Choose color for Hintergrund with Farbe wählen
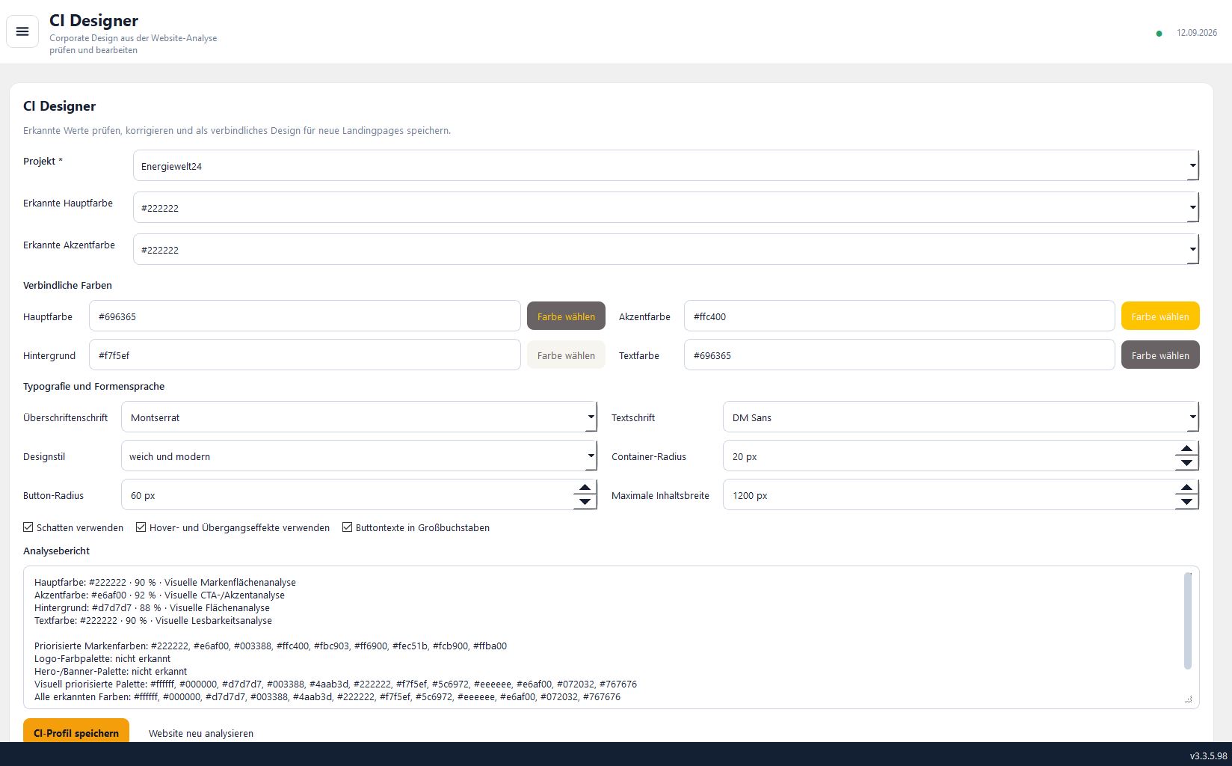 click(566, 355)
